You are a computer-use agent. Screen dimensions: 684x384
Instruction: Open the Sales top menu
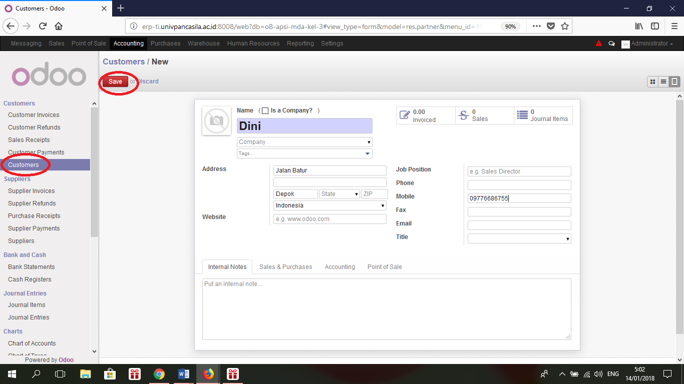click(57, 43)
